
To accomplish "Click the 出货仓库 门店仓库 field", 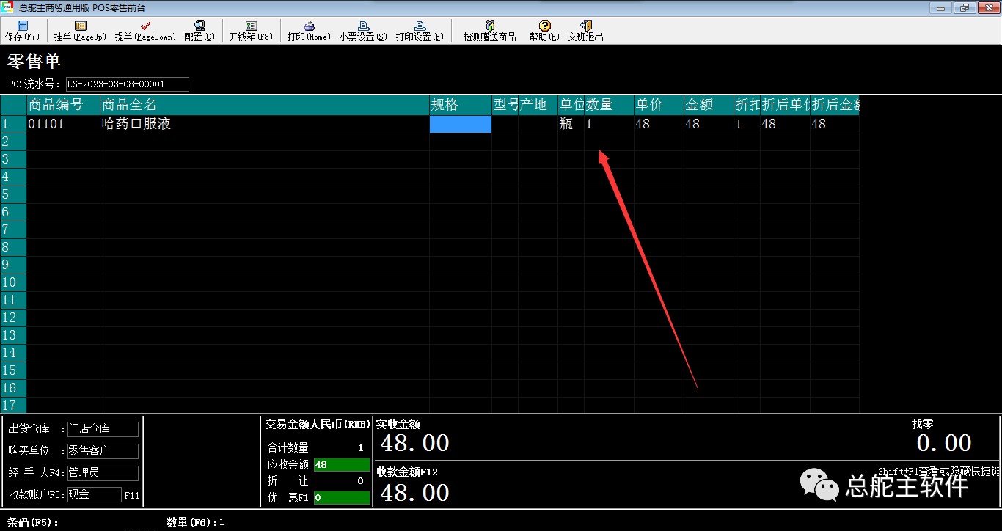I will pos(103,429).
